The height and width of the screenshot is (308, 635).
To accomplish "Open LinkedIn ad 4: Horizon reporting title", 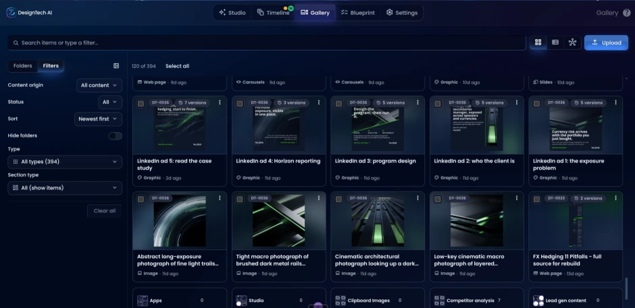I will pyautogui.click(x=278, y=161).
